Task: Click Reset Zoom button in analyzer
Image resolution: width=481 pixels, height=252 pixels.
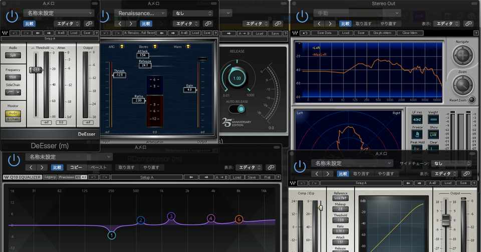Action: coord(472,100)
